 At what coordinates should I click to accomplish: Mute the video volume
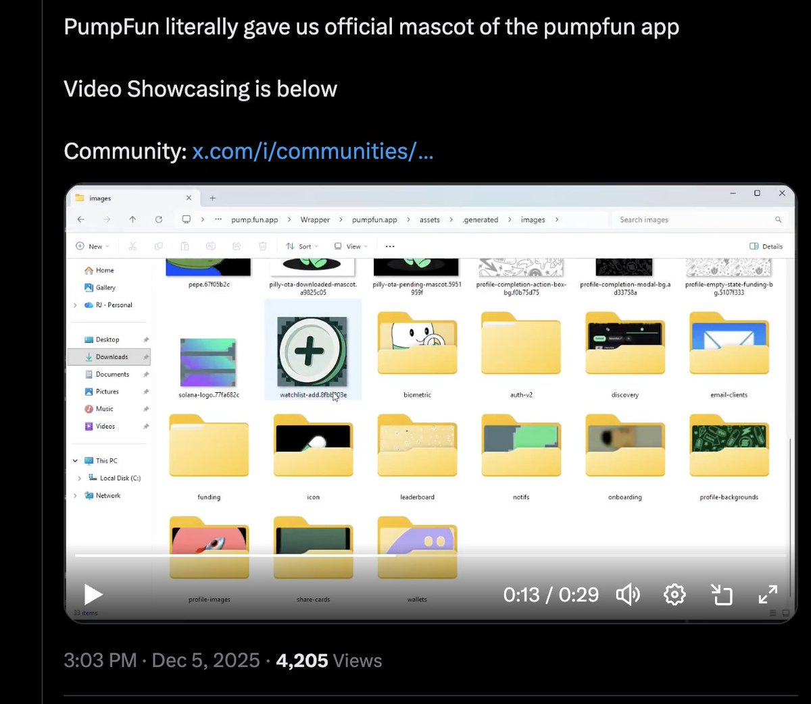[x=628, y=595]
